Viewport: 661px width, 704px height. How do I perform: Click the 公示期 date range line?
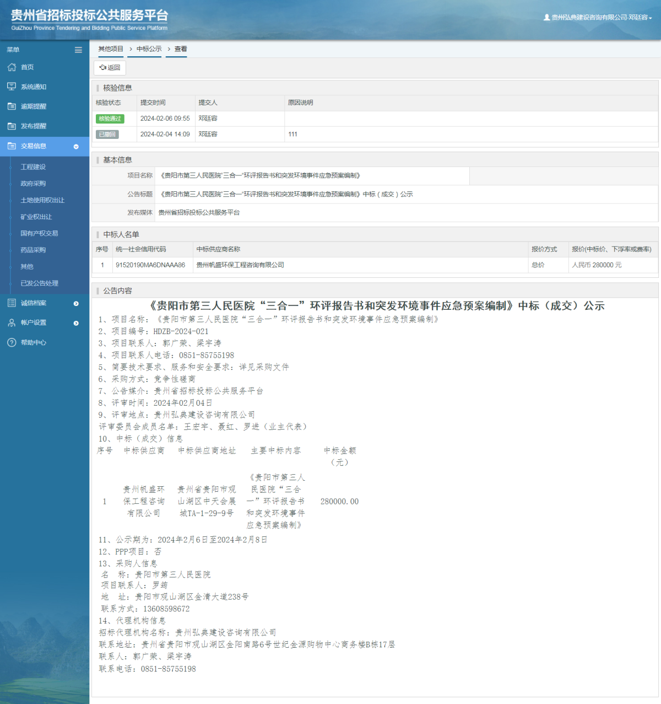[x=183, y=540]
